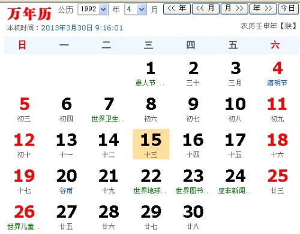The width and height of the screenshot is (300, 234).
Task: Select April 27 廿五
Action: [67, 217]
